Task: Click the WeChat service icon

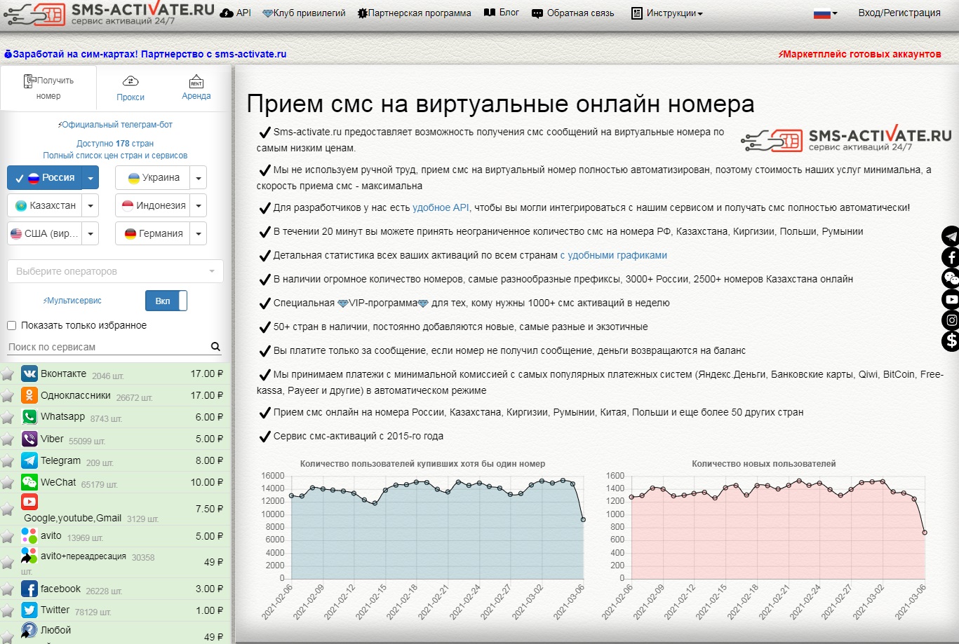Action: (x=29, y=482)
